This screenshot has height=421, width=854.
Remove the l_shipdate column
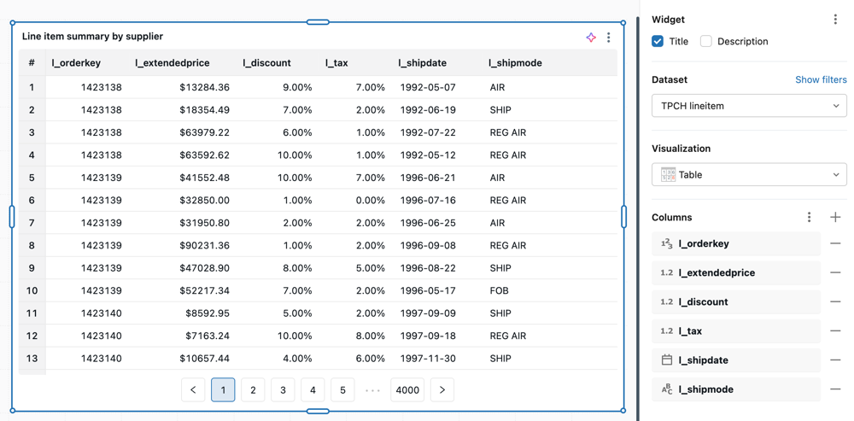pos(835,360)
